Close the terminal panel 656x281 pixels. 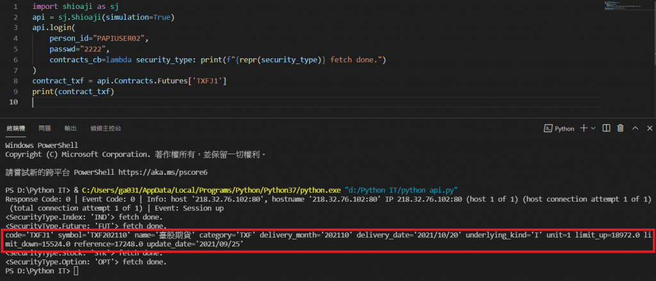click(650, 129)
